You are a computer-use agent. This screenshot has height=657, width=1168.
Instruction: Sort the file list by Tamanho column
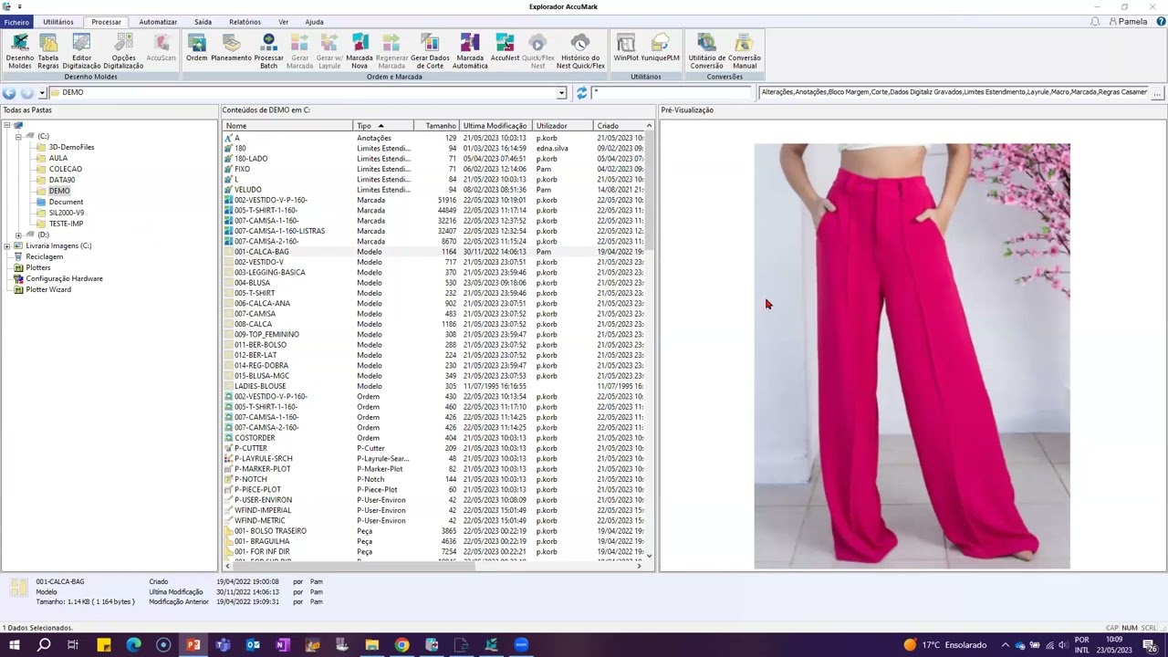440,126
